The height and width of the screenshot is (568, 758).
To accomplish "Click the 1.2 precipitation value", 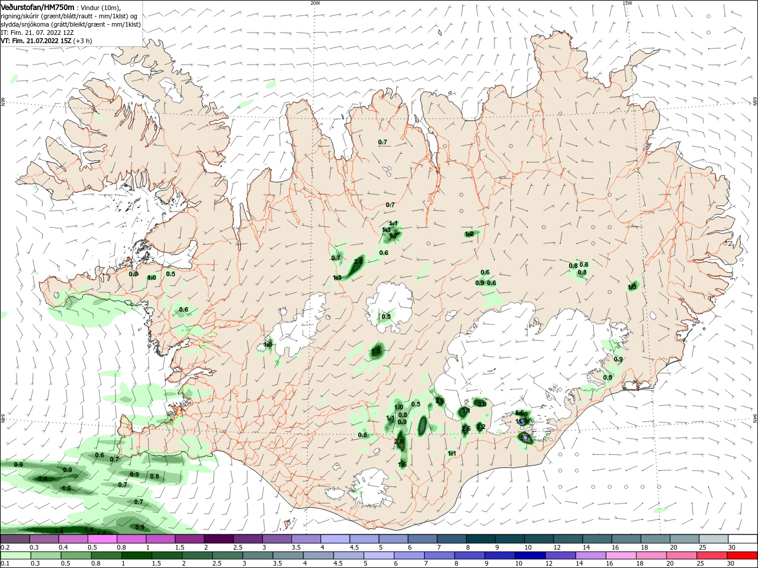I will coord(469,234).
